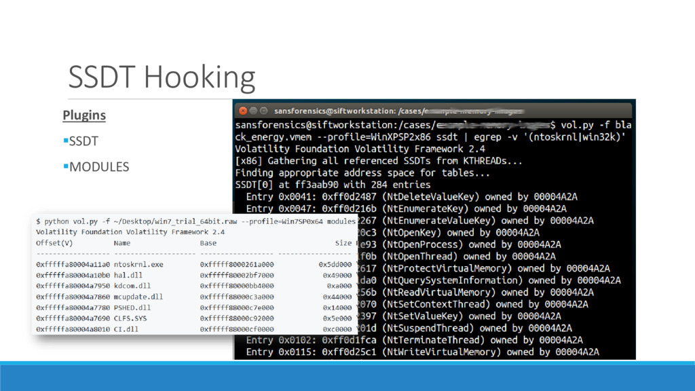Click the NtEnumerateValueKey entry line
The image size is (695, 391).
tap(475, 221)
